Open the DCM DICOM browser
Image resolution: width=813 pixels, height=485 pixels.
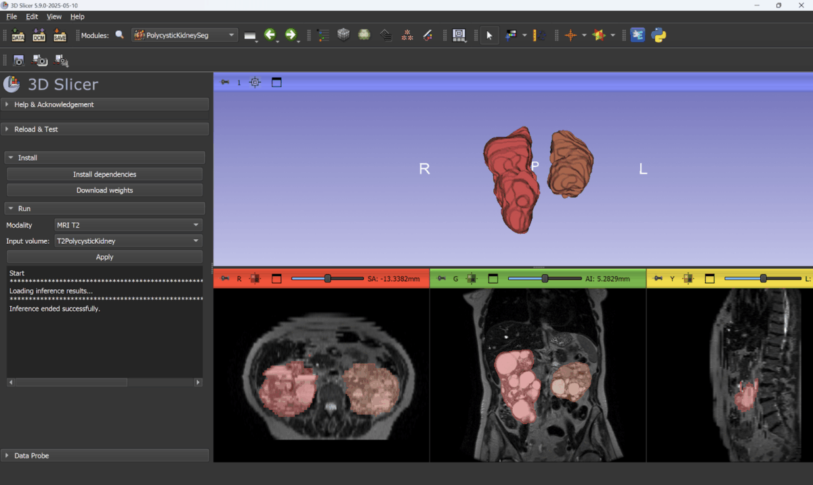[x=39, y=35]
